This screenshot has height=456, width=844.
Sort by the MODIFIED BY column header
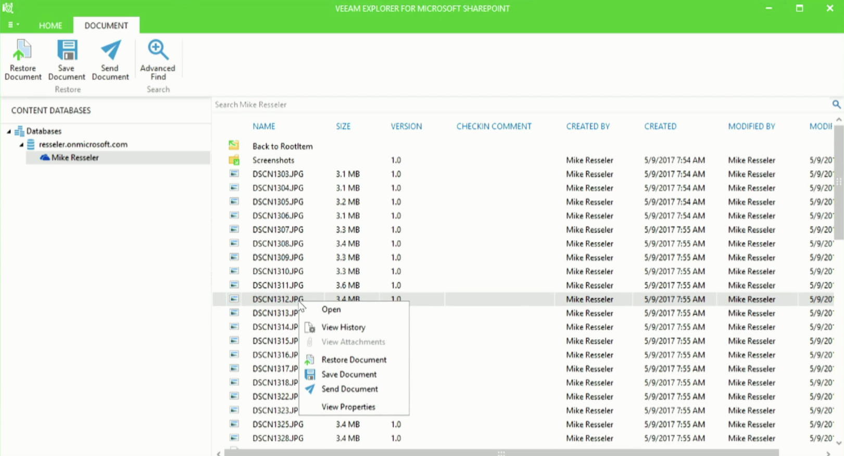pyautogui.click(x=751, y=126)
